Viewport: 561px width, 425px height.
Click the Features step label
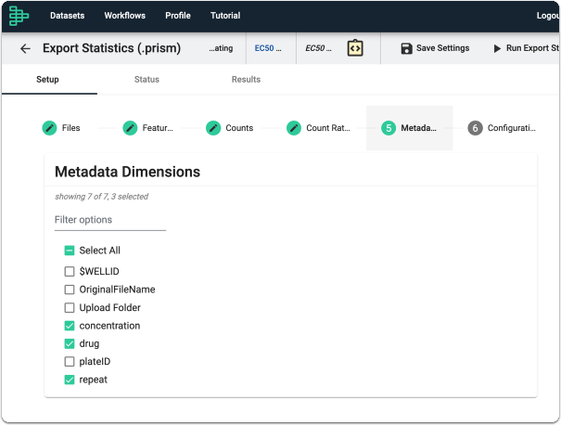[x=158, y=128]
